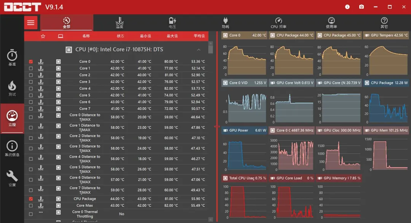Screen dimensions: 411x223
Task: Open the 测试 flame test section
Action: tap(12, 88)
